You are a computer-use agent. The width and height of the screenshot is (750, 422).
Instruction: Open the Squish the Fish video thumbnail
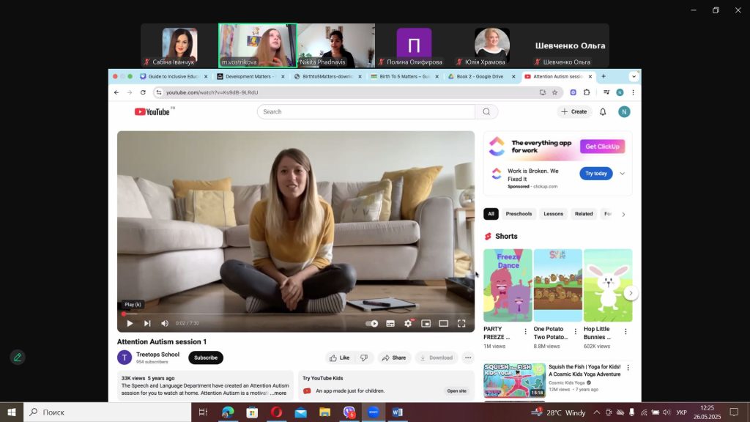(514, 380)
